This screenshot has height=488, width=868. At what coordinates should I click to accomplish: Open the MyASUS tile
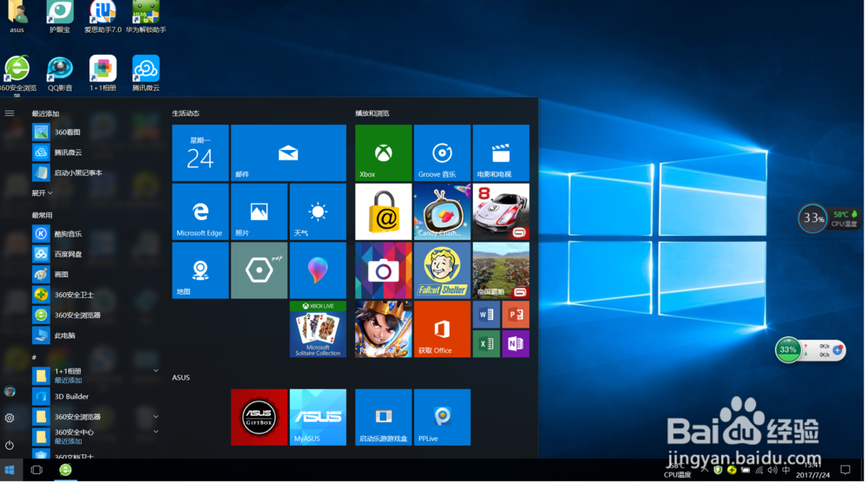click(319, 419)
